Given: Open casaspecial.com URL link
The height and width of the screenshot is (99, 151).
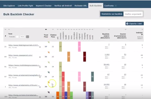Looking at the screenshot, I should coord(21,55).
